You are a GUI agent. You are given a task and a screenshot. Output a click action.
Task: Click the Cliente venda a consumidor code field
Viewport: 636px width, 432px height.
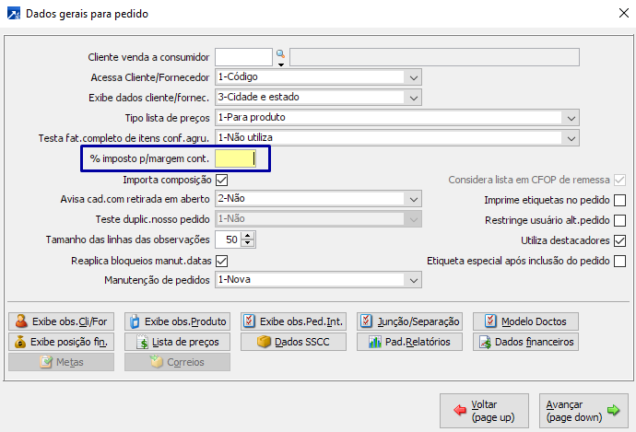pyautogui.click(x=243, y=57)
